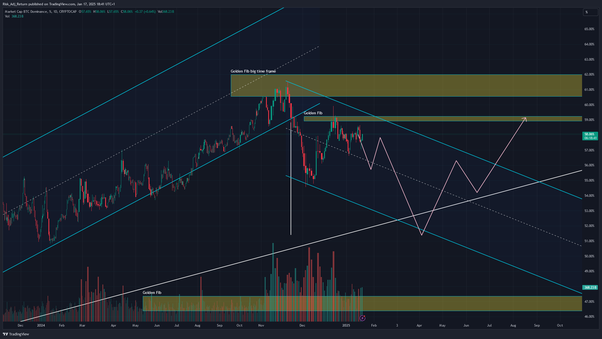
Task: Select the 'Golden Fib' label near 59%
Action: point(313,113)
